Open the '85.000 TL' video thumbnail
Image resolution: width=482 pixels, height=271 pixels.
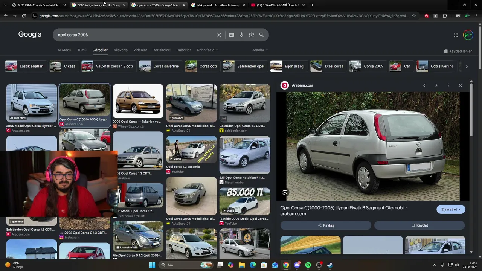tap(245, 201)
